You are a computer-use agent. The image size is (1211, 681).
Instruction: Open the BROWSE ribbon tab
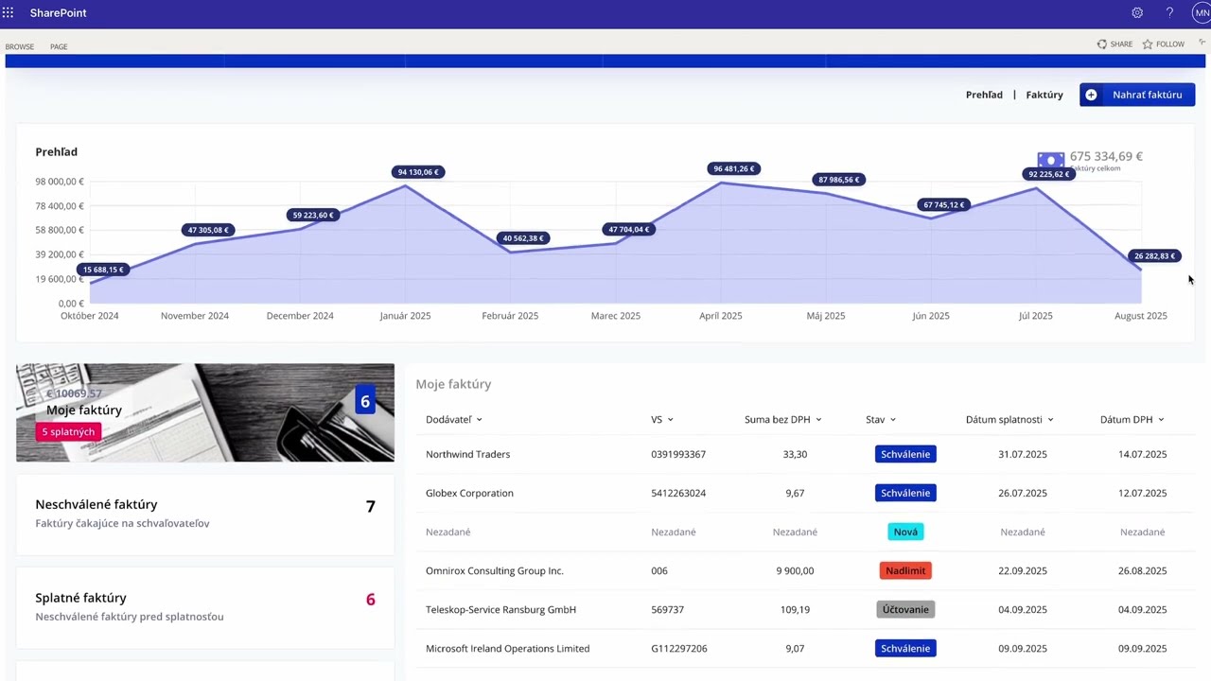tap(19, 46)
